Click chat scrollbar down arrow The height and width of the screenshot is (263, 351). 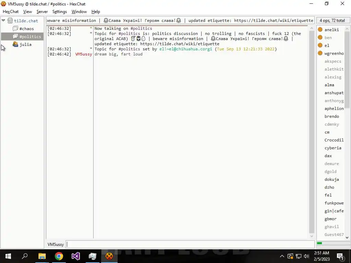(312, 236)
